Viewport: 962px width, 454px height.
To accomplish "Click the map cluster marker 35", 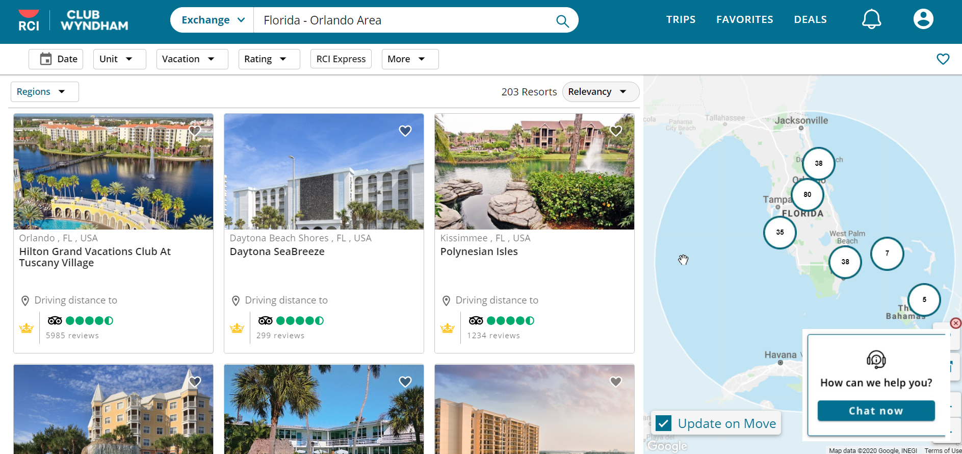I will click(780, 232).
